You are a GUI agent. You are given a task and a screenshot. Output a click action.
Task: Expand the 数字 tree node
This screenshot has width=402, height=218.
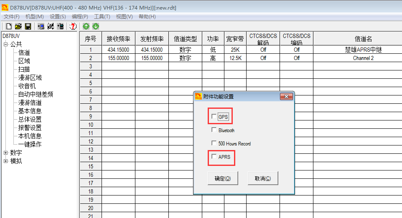coord(6,153)
